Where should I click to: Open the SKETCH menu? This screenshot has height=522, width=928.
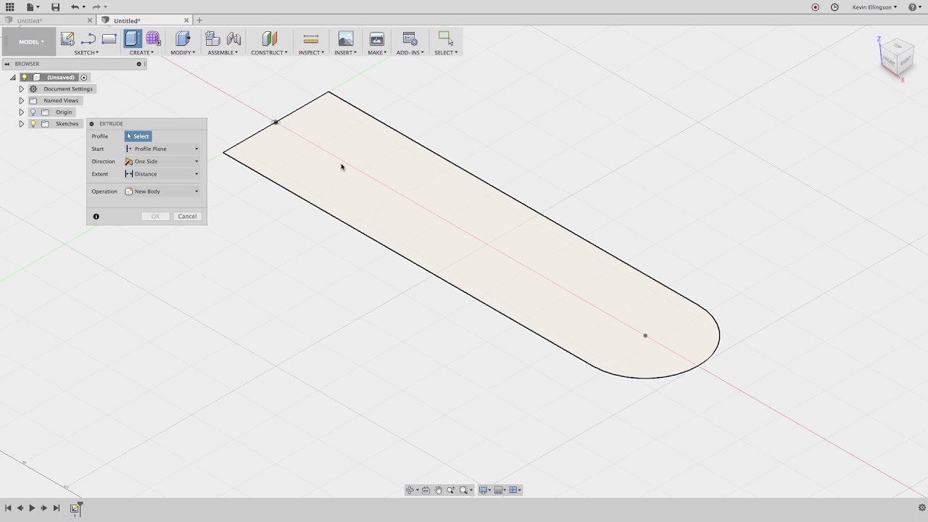coord(86,53)
